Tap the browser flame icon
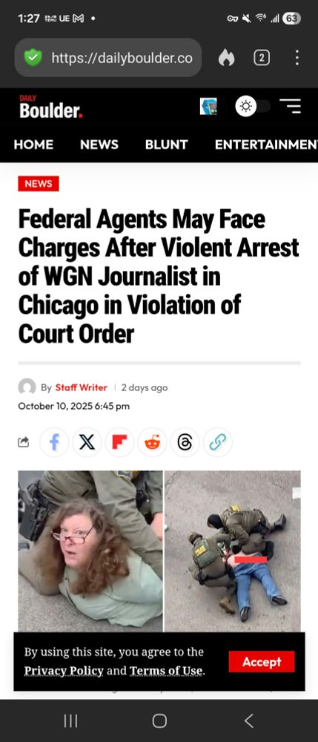Image resolution: width=318 pixels, height=742 pixels. pyautogui.click(x=226, y=58)
